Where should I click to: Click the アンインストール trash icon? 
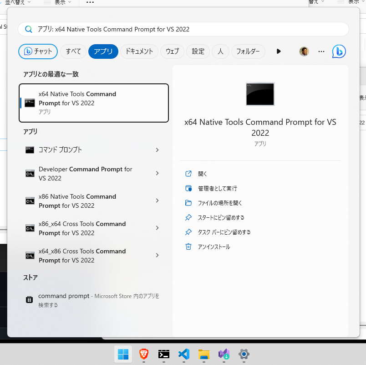[x=188, y=247]
